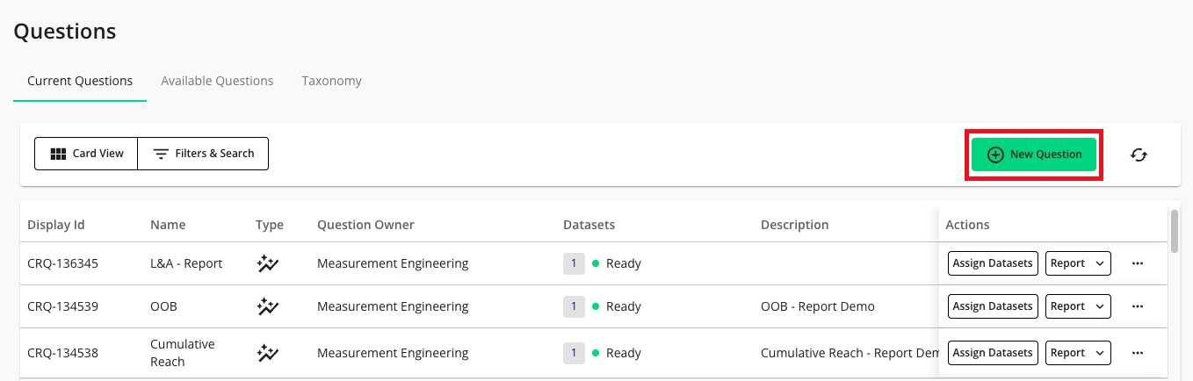Assign Datasets to CRQ-134539 OOB
Image resolution: width=1193 pixels, height=381 pixels.
(x=993, y=306)
